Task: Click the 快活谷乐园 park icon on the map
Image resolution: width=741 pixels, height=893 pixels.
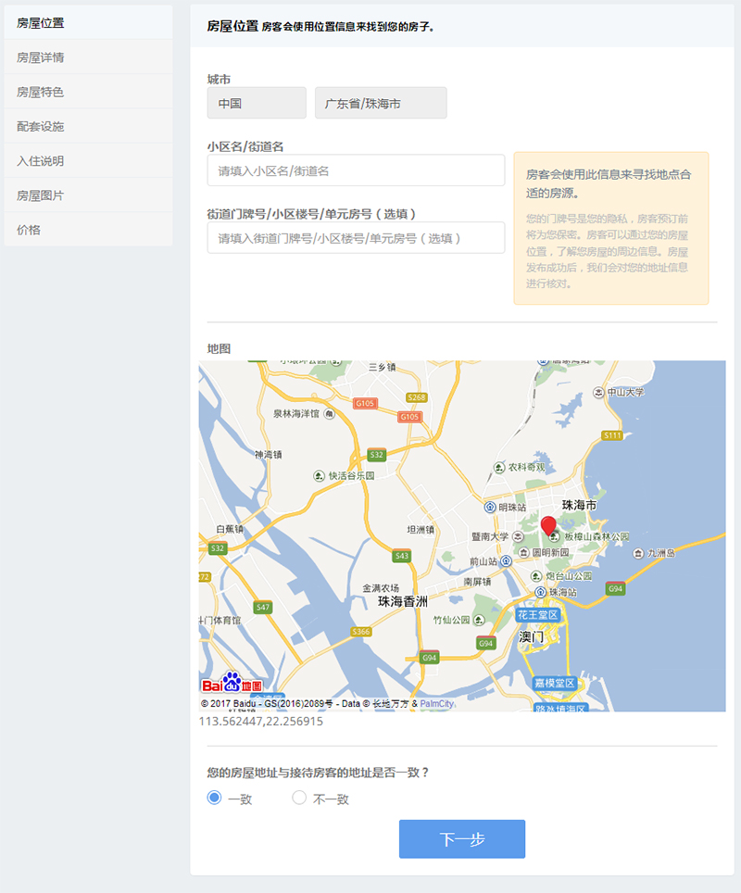Action: 320,475
